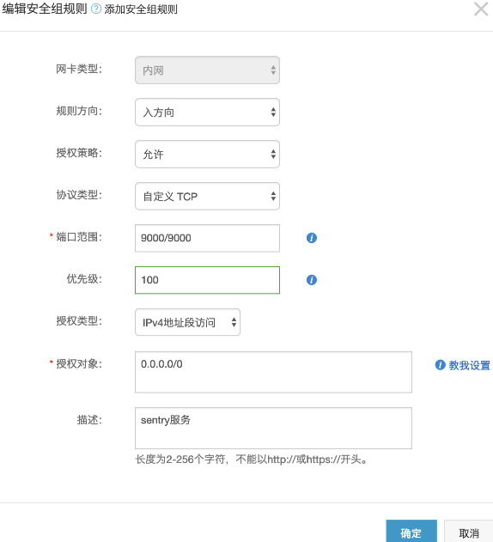Click the 端口范围 input containing 9000/9000
Viewport: 493px width, 542px height.
(207, 238)
